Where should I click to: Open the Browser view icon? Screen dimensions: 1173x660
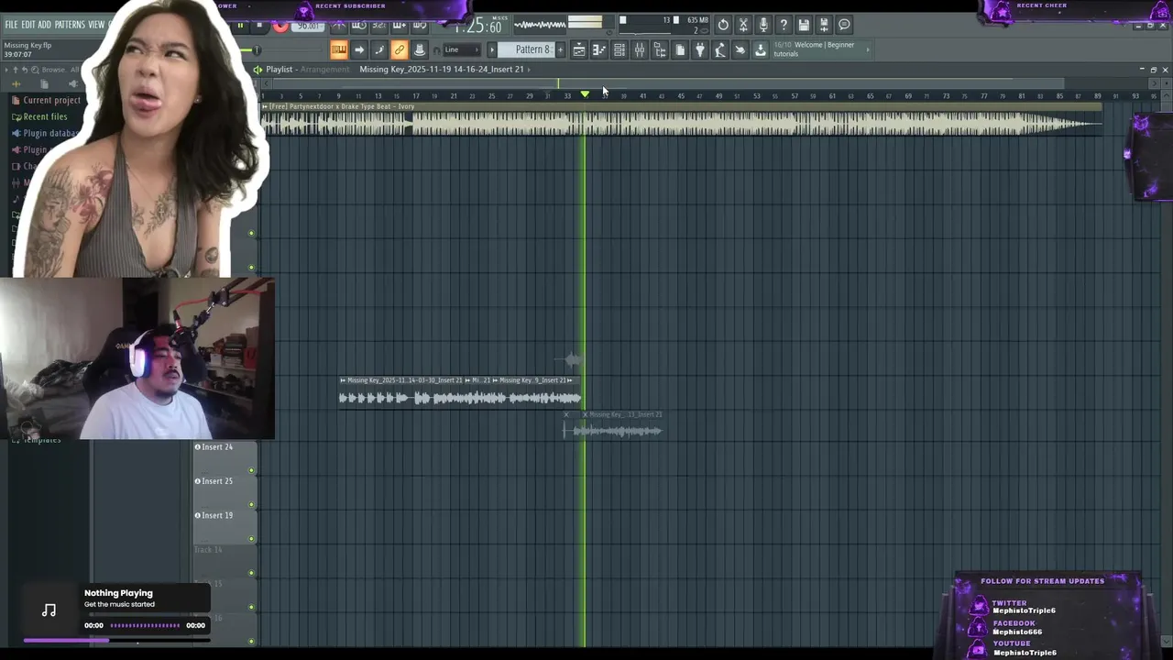coord(660,49)
